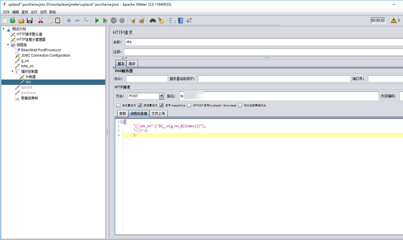
Task: Select the g_no sampler in the tree
Action: pyautogui.click(x=25, y=61)
